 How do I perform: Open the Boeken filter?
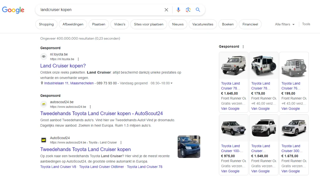(x=228, y=24)
